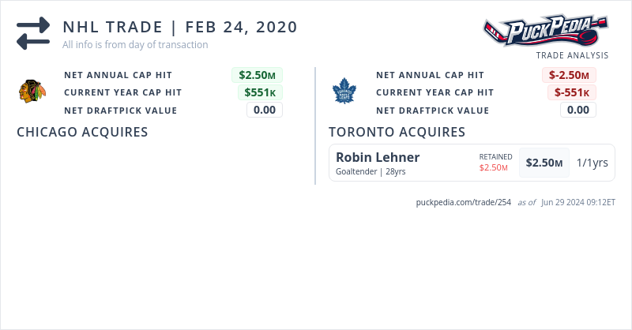Viewport: 632px width, 330px height.
Task: Click Chicago's $551K current year cap hit
Action: (x=260, y=92)
